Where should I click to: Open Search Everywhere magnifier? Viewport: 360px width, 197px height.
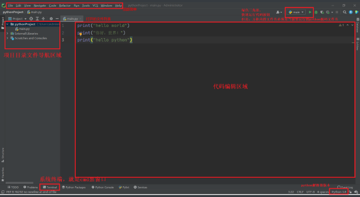pos(345,12)
